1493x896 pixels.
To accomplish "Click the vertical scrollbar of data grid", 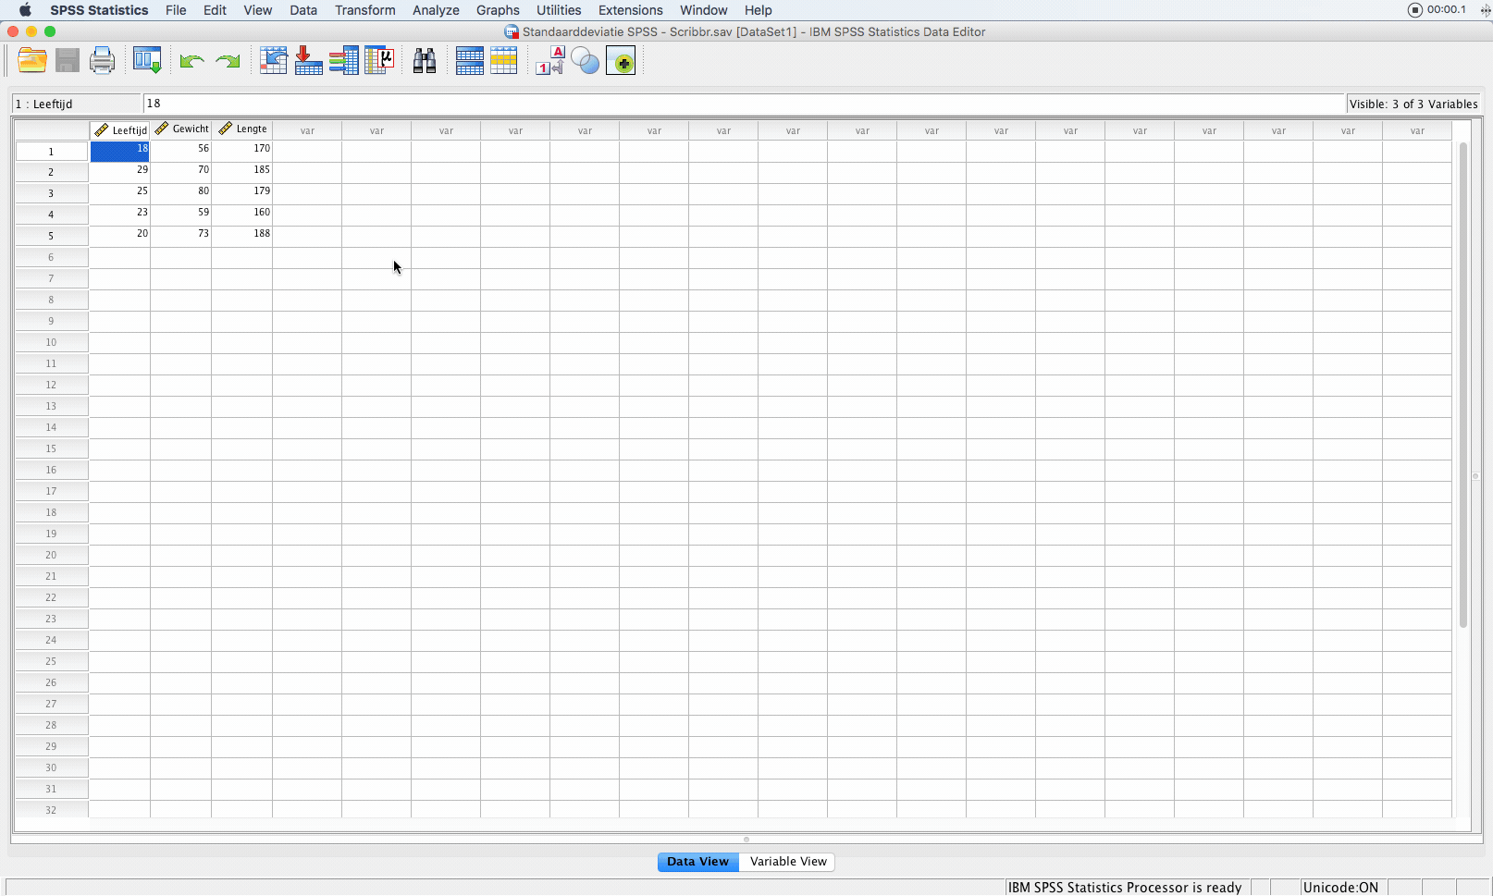I will coord(1463,385).
